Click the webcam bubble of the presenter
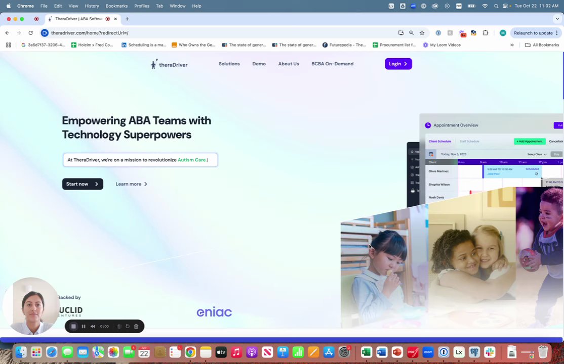Image resolution: width=564 pixels, height=364 pixels. (31, 306)
